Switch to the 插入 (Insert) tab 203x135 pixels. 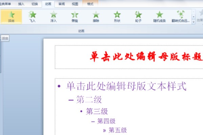click(21, 4)
